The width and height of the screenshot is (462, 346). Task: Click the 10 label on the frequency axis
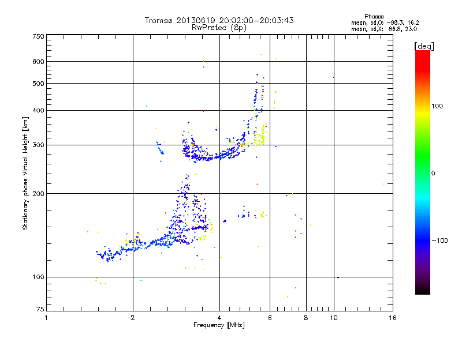334,318
